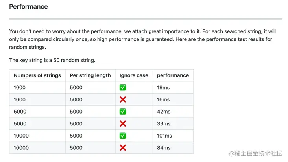
Task: Click the 'Per string length' column header
Action: pos(90,75)
